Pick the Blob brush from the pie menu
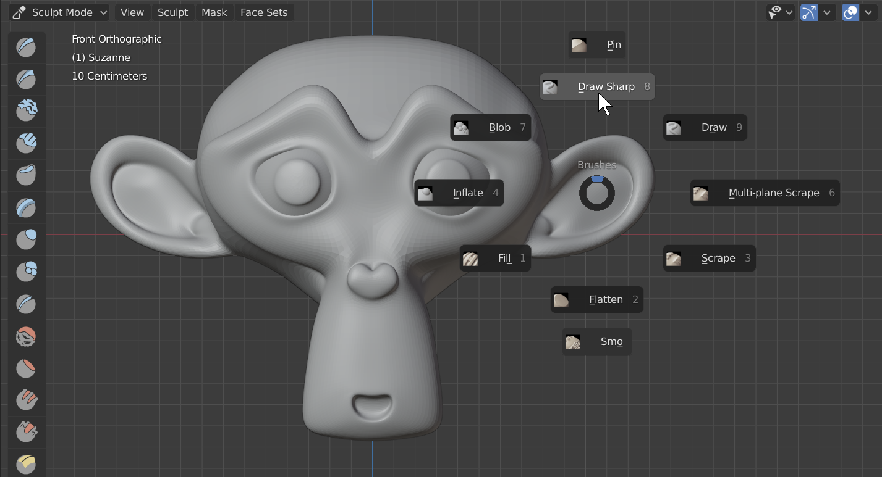Image resolution: width=882 pixels, height=477 pixels. pos(490,127)
